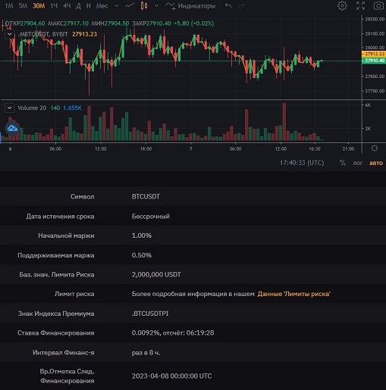Click the 0.50% maintenance margin value
Image resolution: width=386 pixels, height=390 pixels.
tap(142, 255)
